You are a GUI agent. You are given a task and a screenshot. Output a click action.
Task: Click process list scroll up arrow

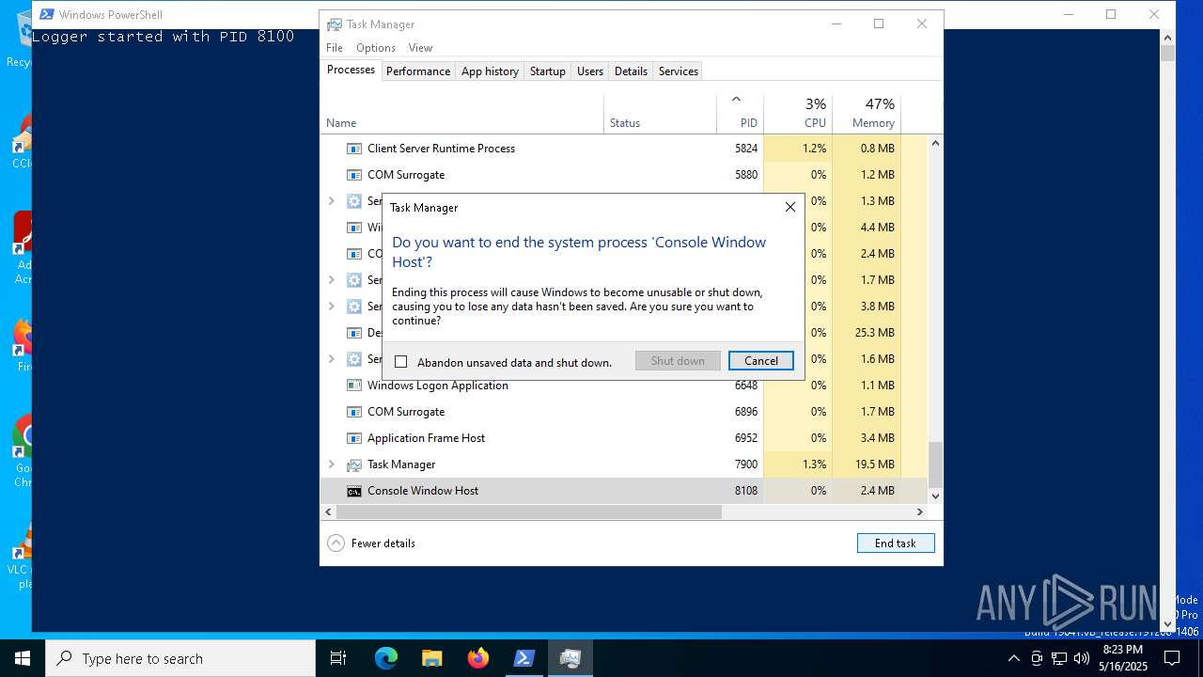click(x=935, y=143)
